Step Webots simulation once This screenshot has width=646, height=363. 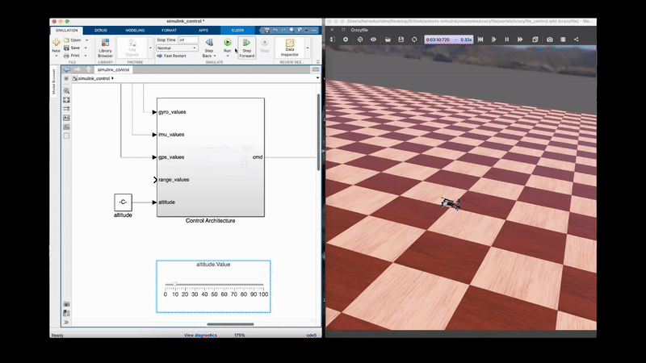tap(493, 40)
